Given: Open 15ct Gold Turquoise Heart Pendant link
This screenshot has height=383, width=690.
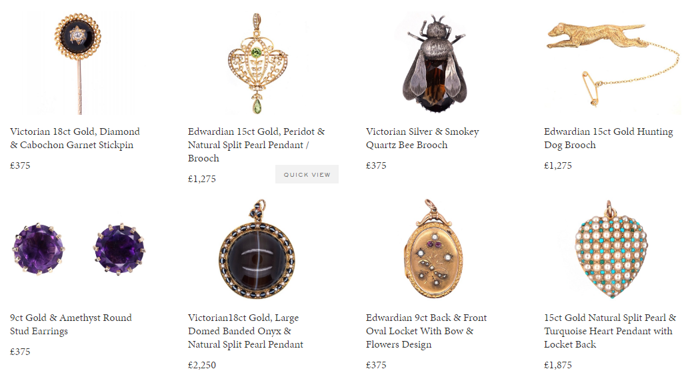Looking at the screenshot, I should pyautogui.click(x=610, y=331).
